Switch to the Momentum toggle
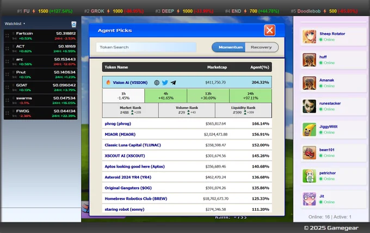The image size is (370, 233). pyautogui.click(x=229, y=47)
